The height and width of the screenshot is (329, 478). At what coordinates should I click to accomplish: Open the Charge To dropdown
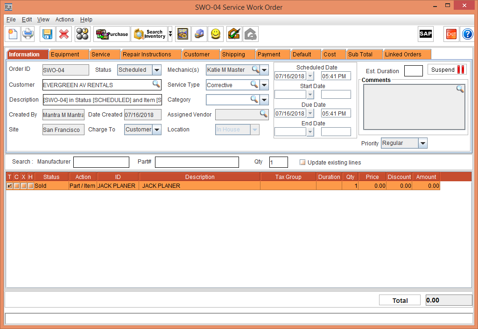(157, 130)
